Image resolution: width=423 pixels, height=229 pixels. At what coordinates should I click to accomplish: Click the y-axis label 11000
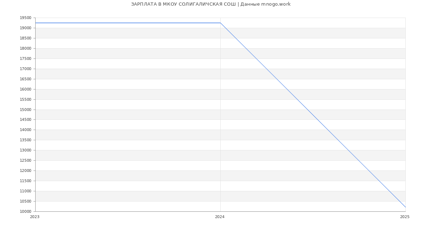coord(26,191)
